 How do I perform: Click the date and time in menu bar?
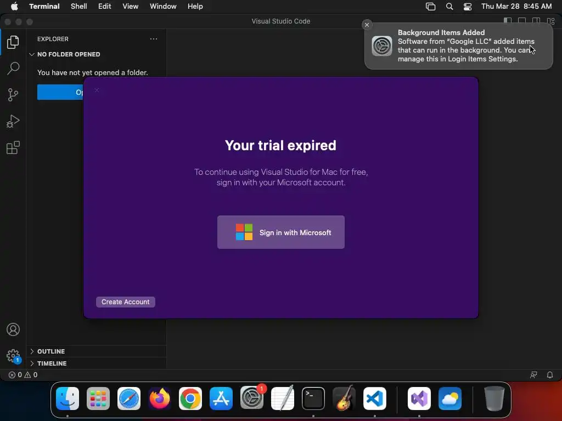[516, 7]
